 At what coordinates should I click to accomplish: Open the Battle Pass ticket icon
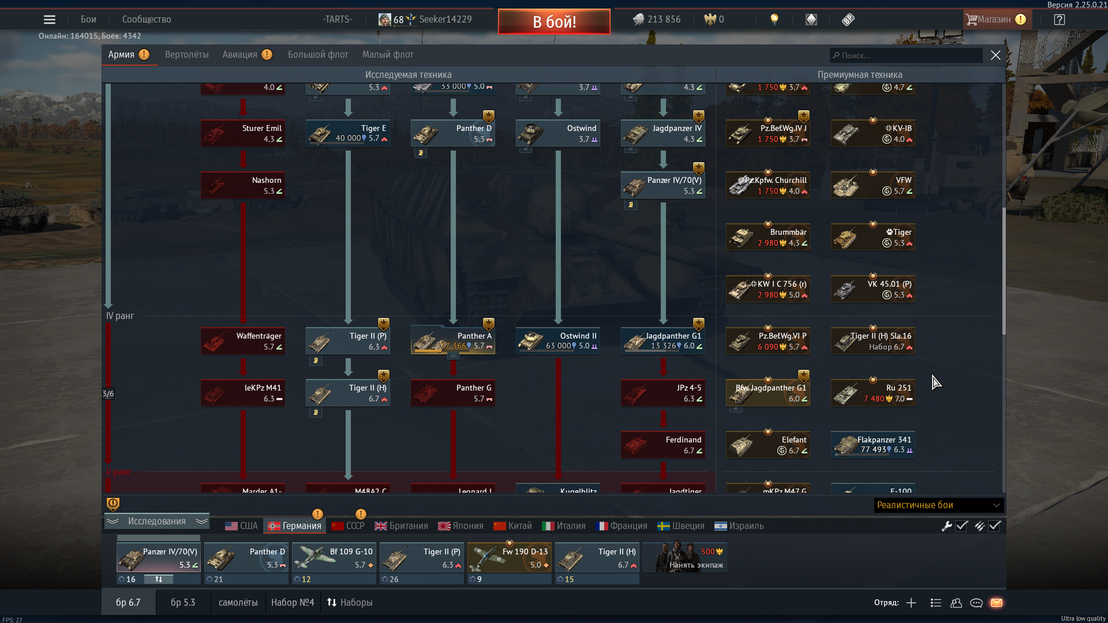[x=848, y=20]
